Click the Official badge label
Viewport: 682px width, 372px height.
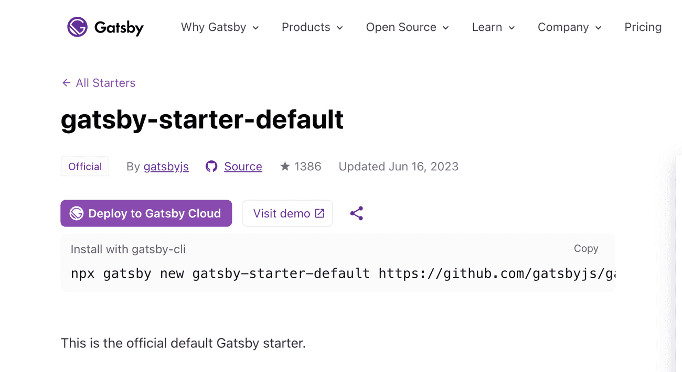point(84,166)
